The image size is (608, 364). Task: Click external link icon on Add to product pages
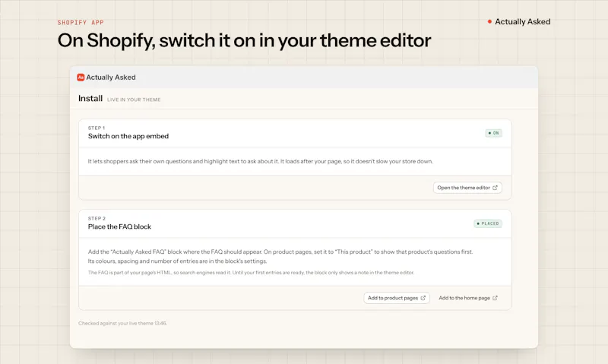[x=423, y=298]
